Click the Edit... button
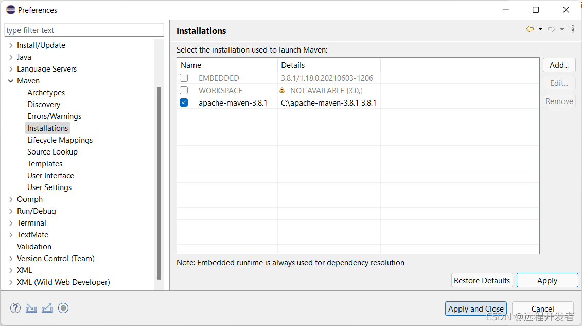This screenshot has width=582, height=326. [559, 83]
